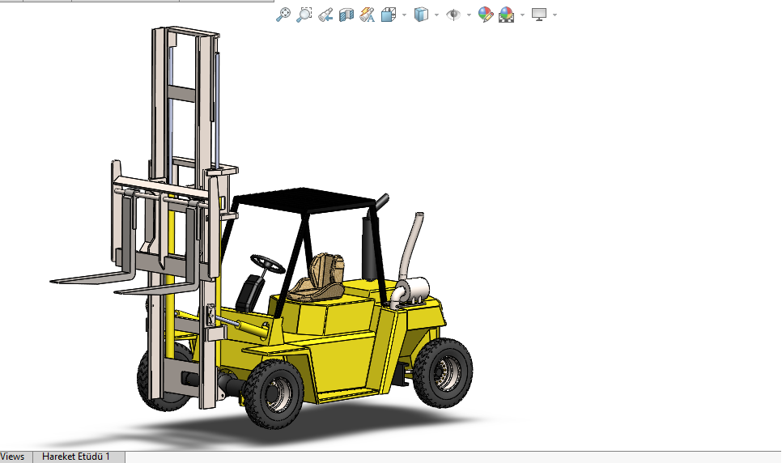Expand the Apply Scene dropdown arrow
Viewport: 782px width, 463px height.
pyautogui.click(x=522, y=15)
